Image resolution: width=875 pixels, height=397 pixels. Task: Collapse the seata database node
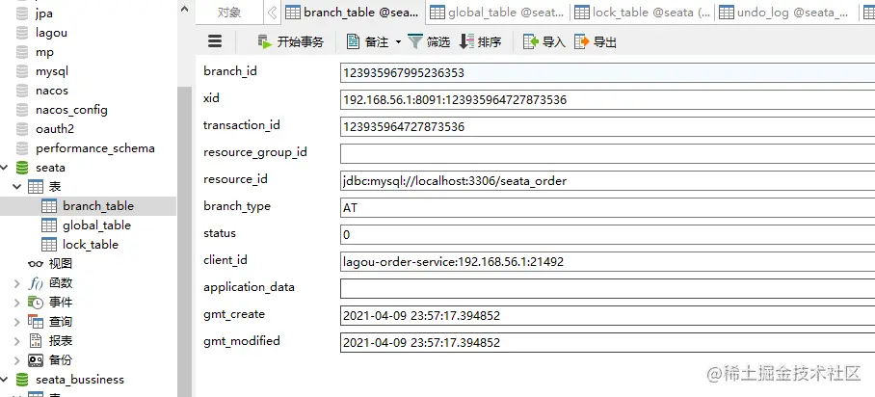[4, 168]
